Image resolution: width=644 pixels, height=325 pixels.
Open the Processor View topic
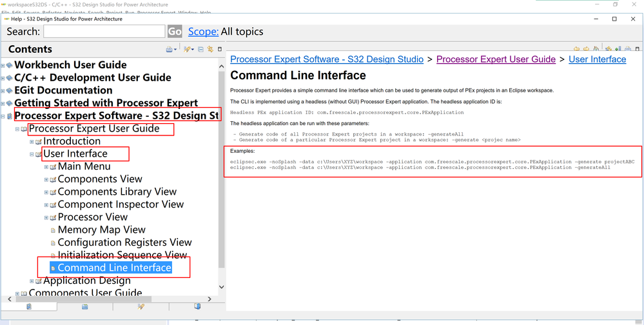(x=93, y=217)
